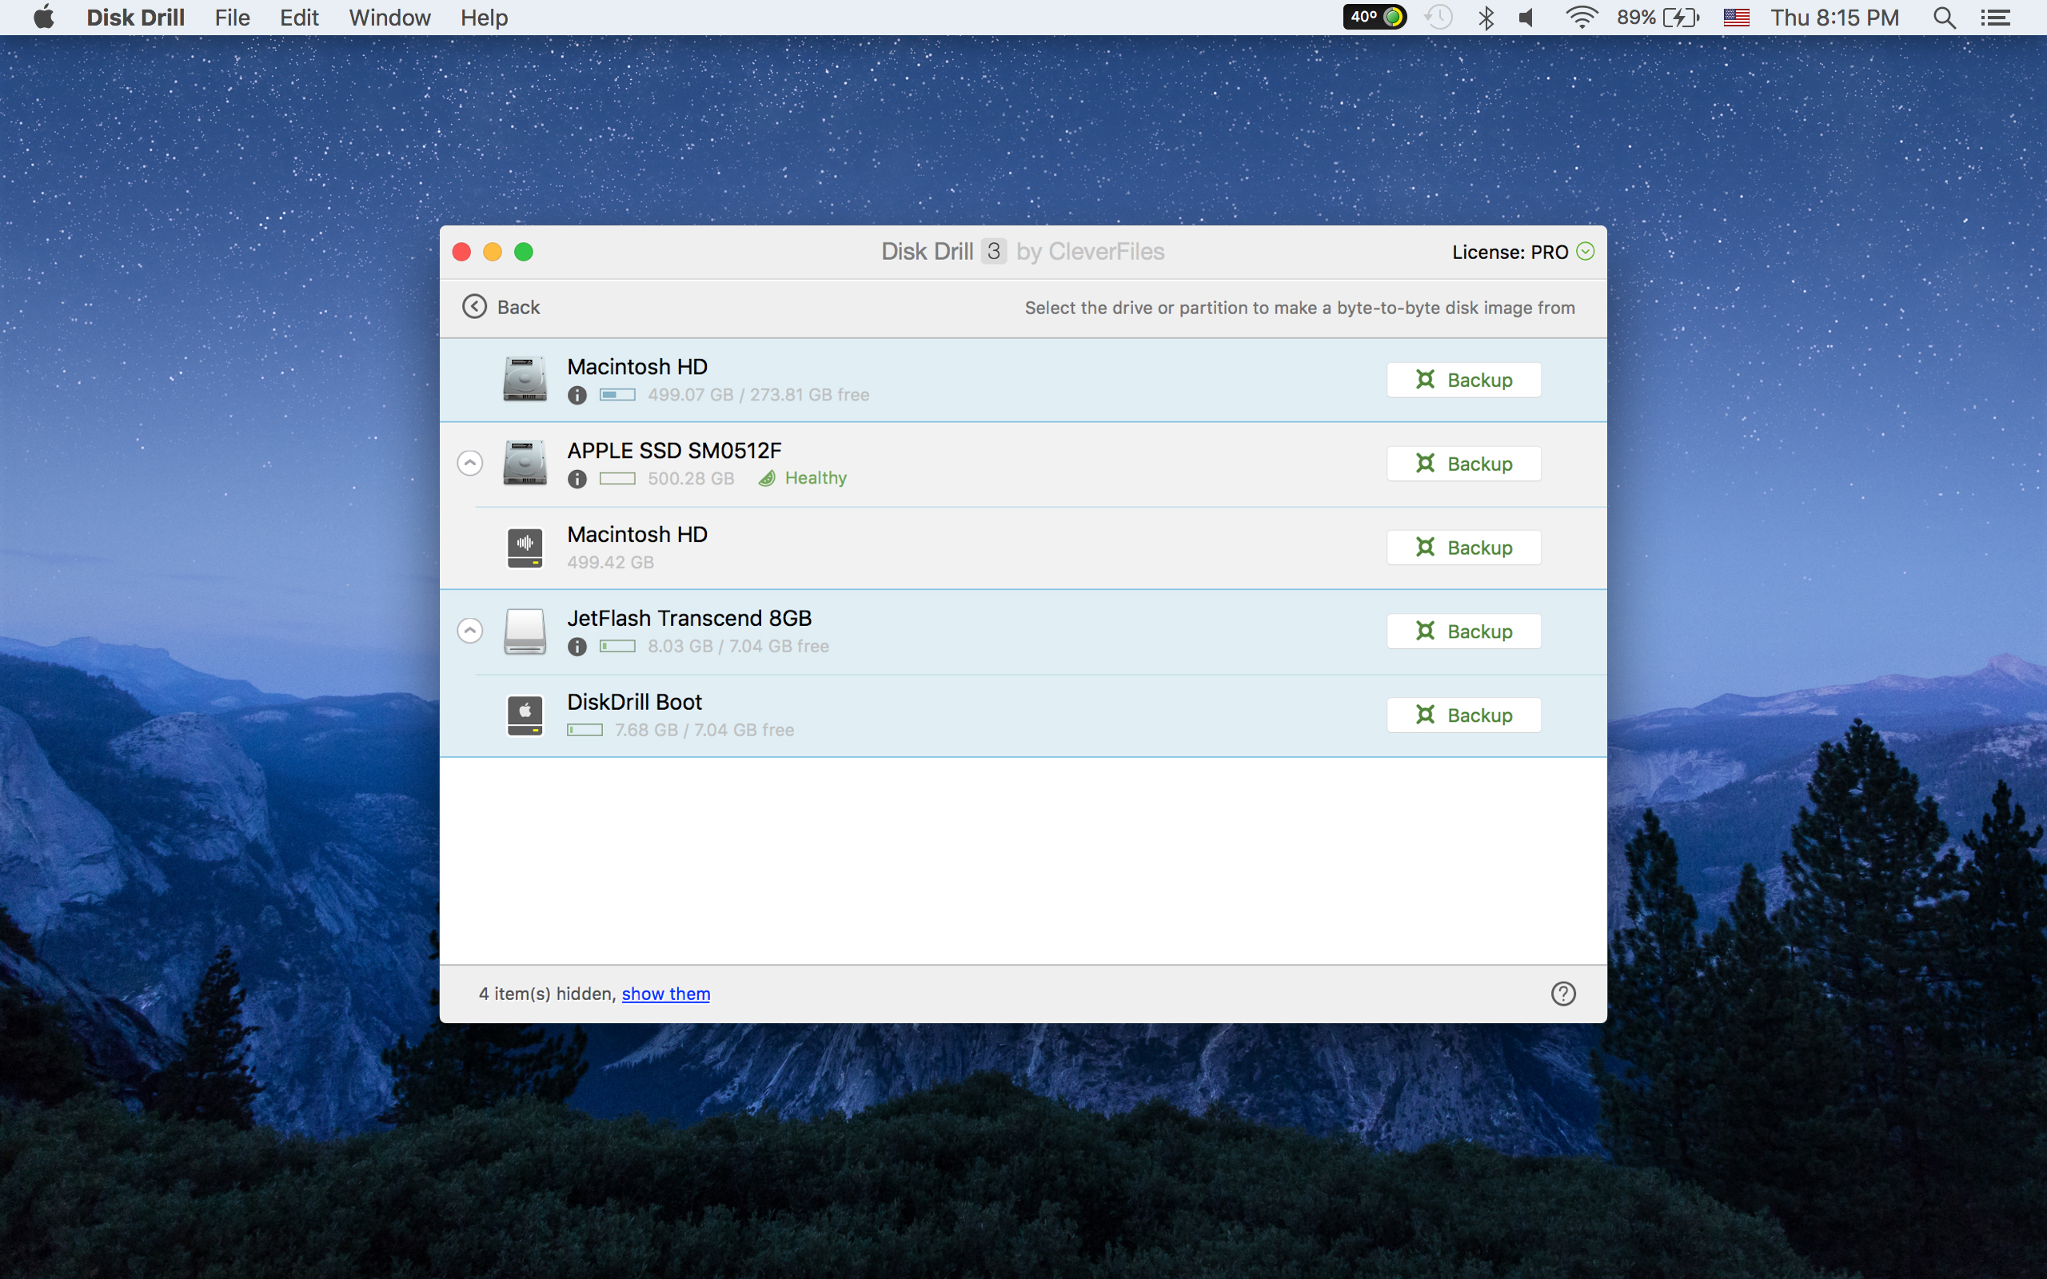The height and width of the screenshot is (1279, 2047).
Task: Click the info icon next to JetFlash Transcend 8GB
Action: pos(577,645)
